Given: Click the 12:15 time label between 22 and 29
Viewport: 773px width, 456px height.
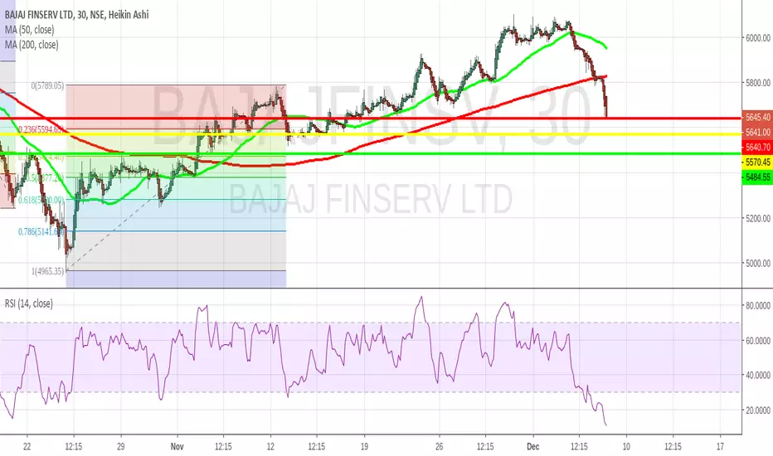Looking at the screenshot, I should click(x=74, y=447).
